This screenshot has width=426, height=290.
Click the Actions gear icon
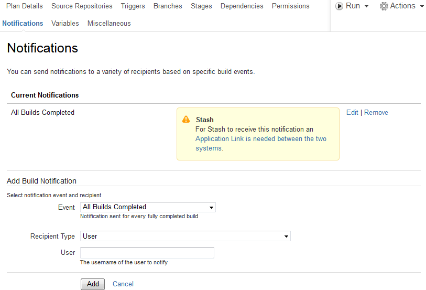click(x=384, y=6)
